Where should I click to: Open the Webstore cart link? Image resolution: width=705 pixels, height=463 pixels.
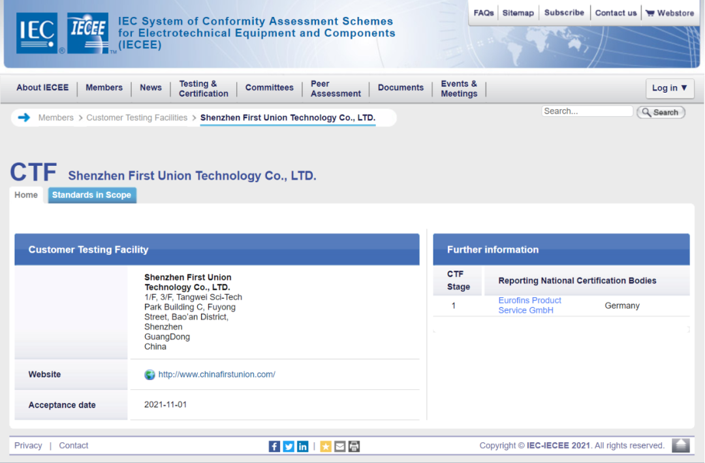point(670,13)
